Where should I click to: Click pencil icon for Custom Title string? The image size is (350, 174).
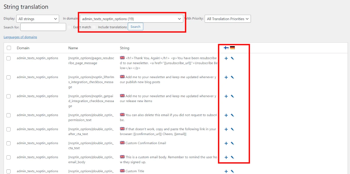[232, 171]
